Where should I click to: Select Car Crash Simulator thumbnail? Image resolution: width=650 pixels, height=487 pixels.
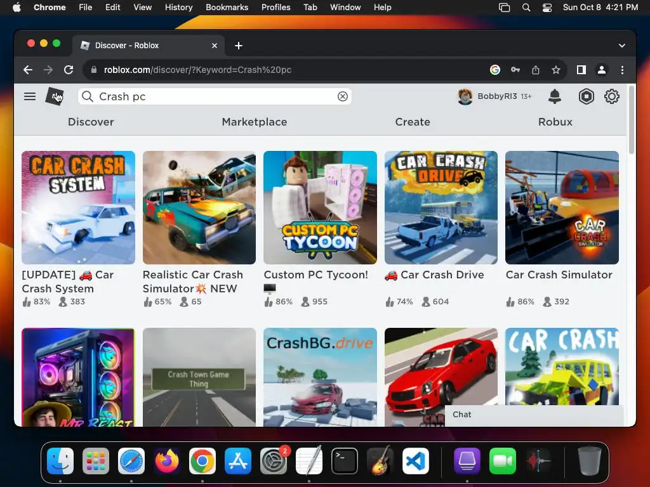coord(562,207)
